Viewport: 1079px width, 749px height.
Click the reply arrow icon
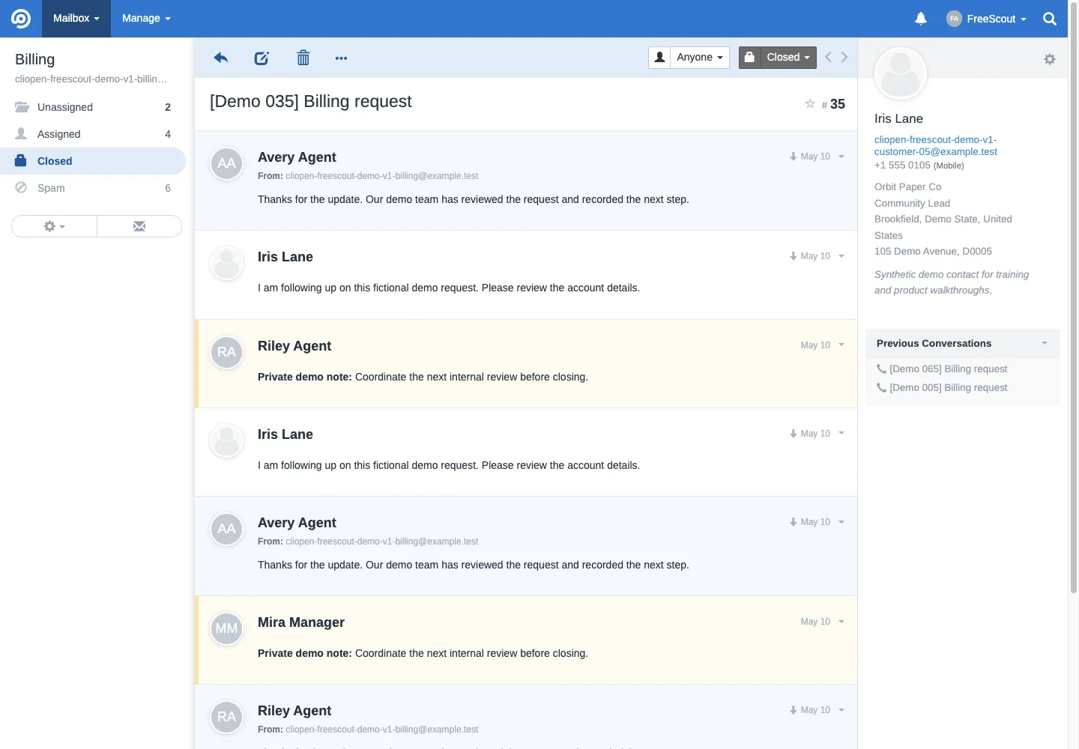click(x=220, y=58)
